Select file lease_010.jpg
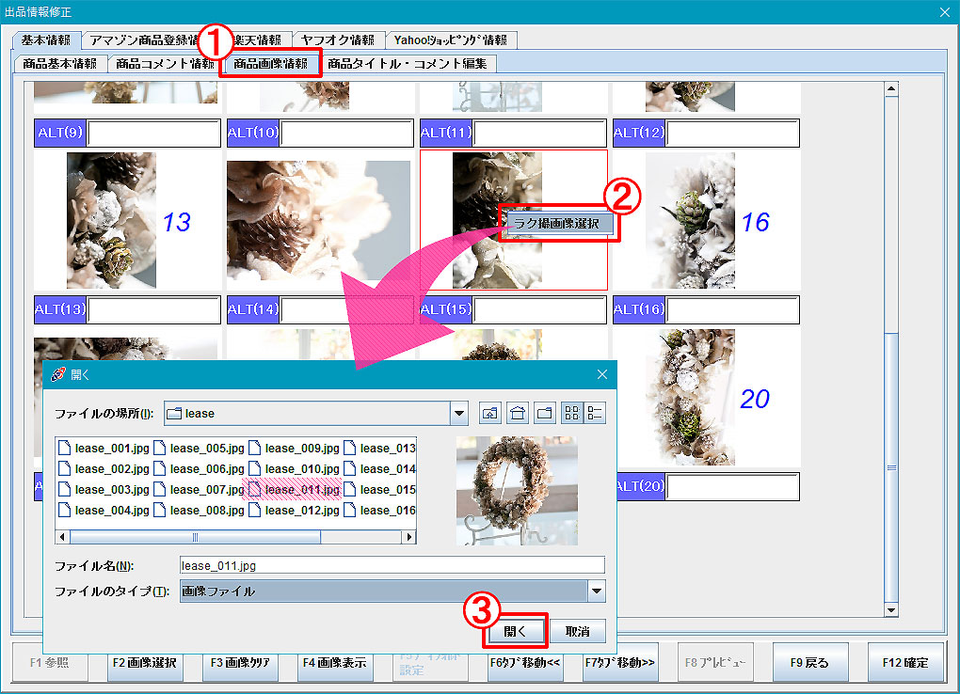 (x=294, y=469)
